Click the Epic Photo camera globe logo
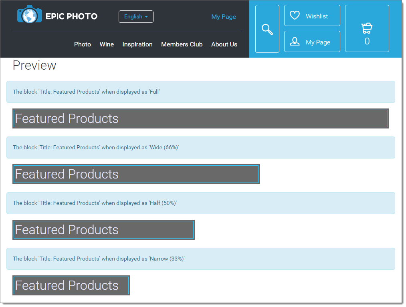The image size is (406, 307). [x=29, y=15]
